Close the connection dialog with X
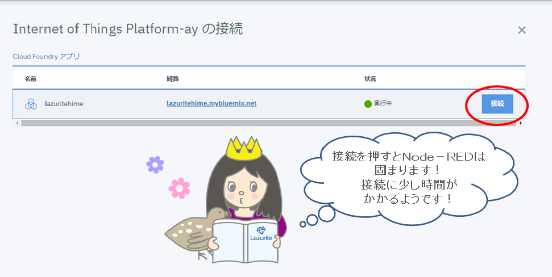 [522, 30]
